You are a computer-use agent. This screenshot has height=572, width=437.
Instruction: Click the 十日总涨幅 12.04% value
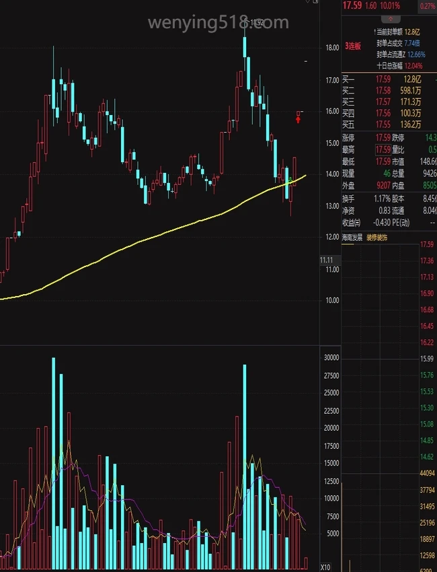(413, 65)
